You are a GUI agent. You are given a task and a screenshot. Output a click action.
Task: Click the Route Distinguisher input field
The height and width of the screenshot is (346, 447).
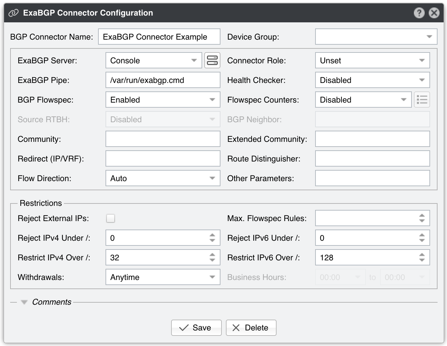pyautogui.click(x=373, y=159)
